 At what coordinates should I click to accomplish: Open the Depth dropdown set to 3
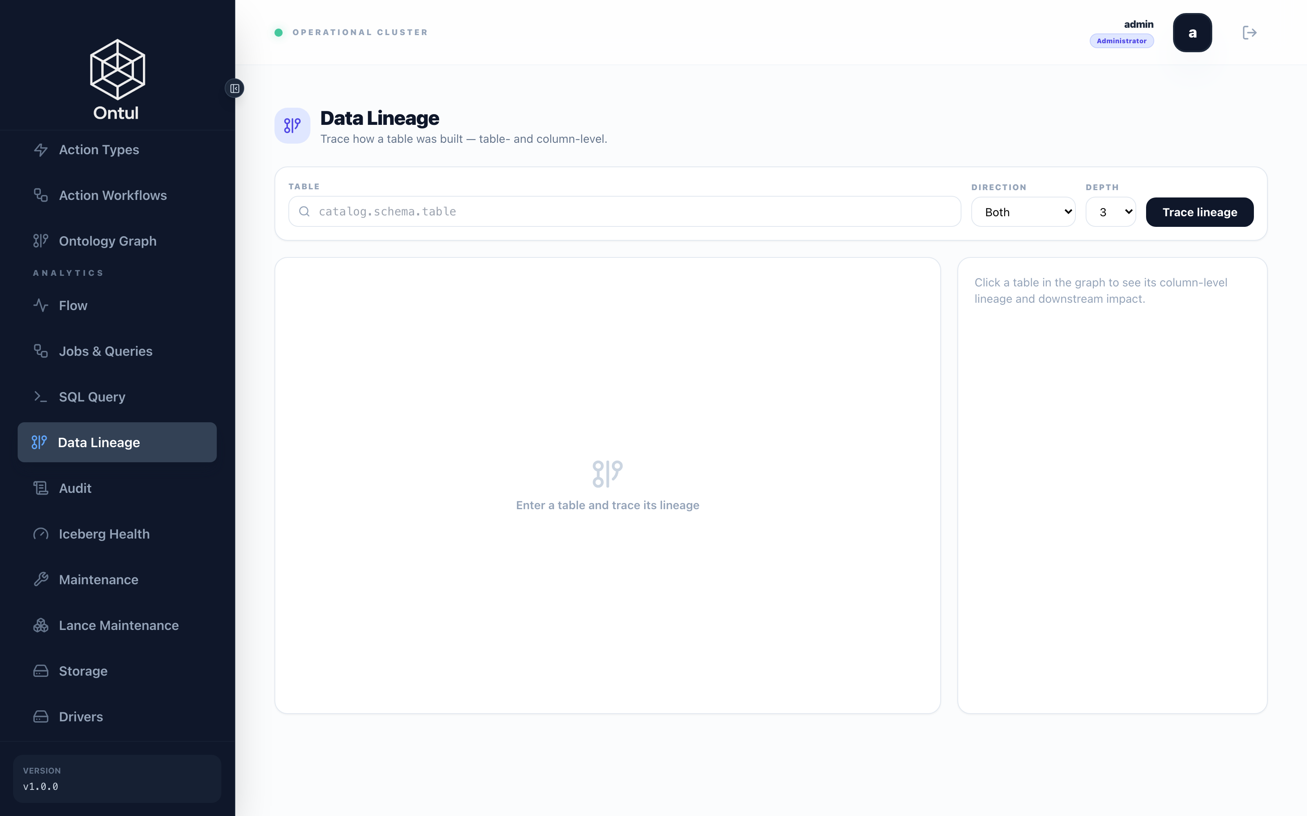1111,212
